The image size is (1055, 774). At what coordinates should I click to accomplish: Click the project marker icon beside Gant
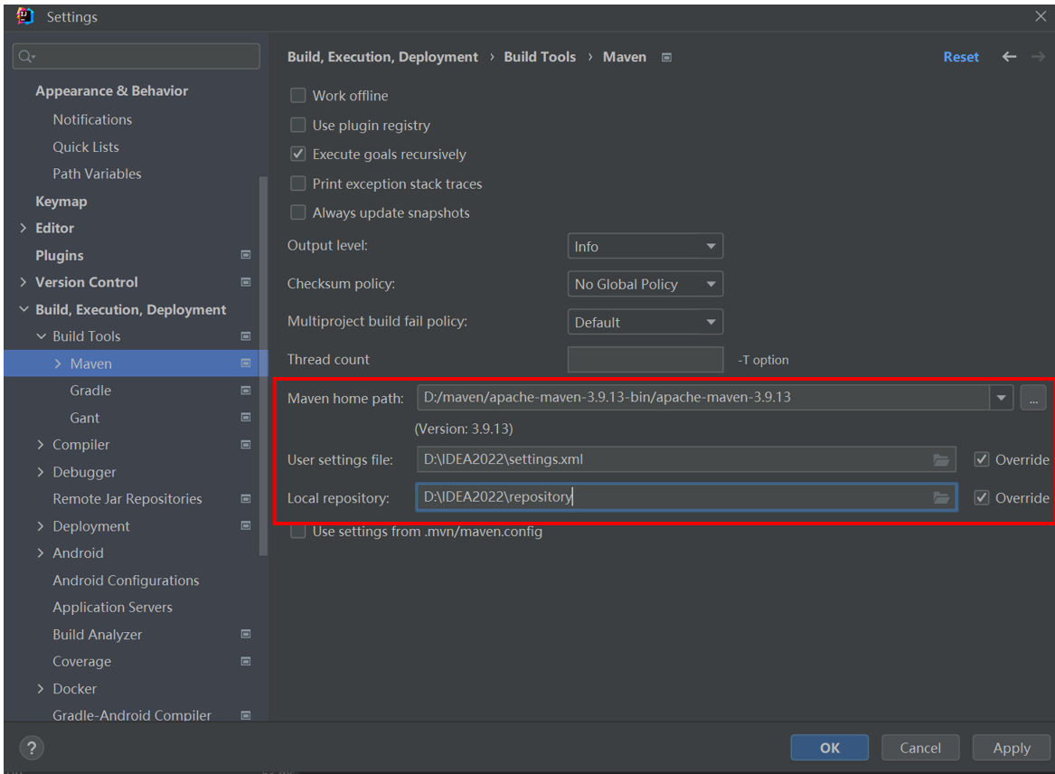point(246,417)
